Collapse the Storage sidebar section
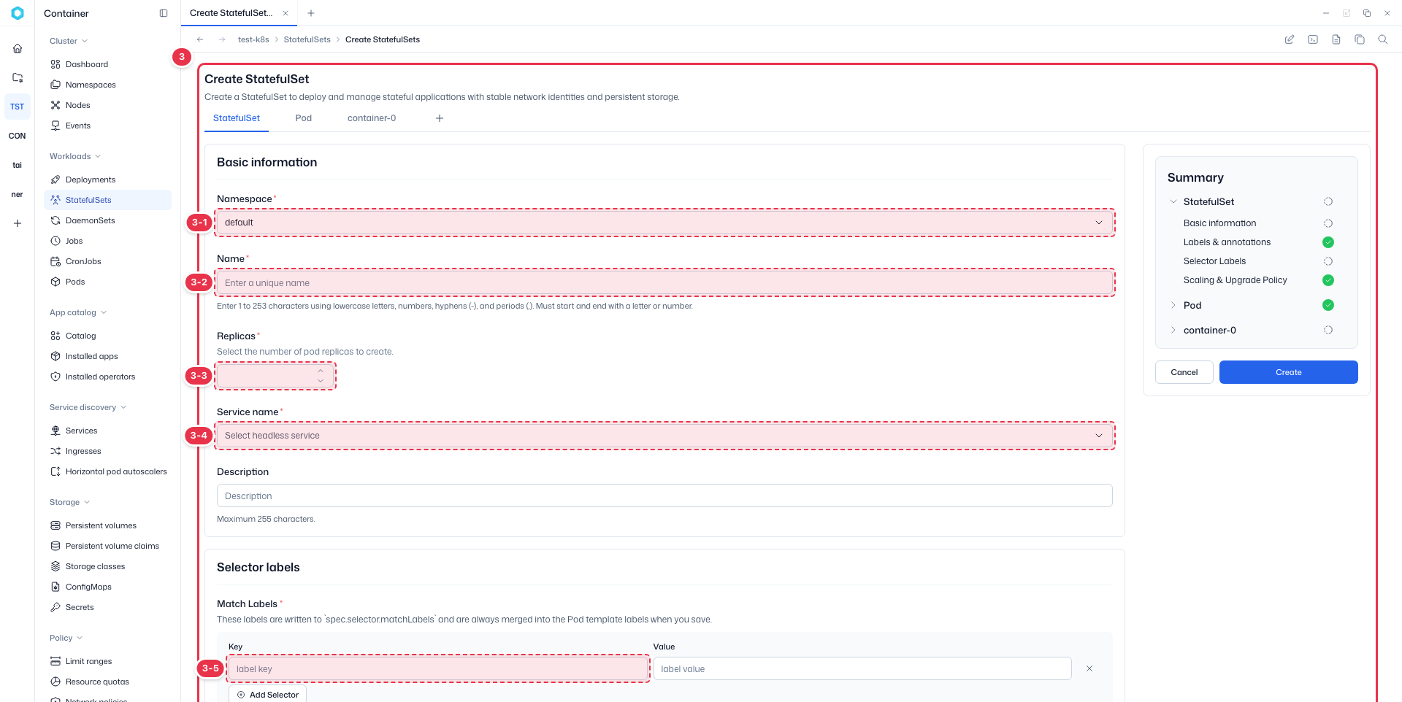The height and width of the screenshot is (702, 1402). click(70, 502)
